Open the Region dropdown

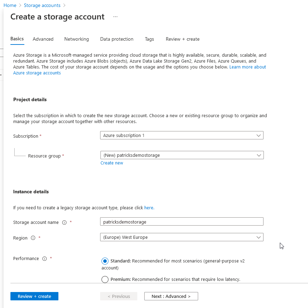pyautogui.click(x=182, y=237)
